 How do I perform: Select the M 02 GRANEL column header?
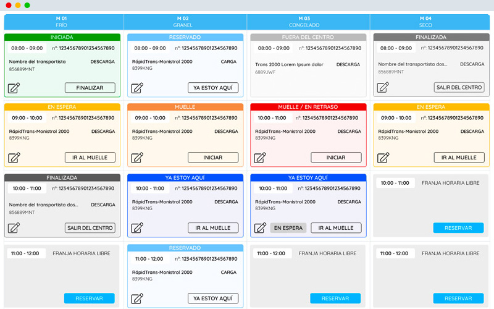(185, 22)
